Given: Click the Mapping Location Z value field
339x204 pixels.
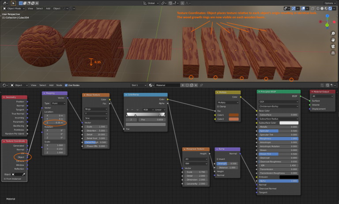Looking at the screenshot, I should tap(55, 123).
